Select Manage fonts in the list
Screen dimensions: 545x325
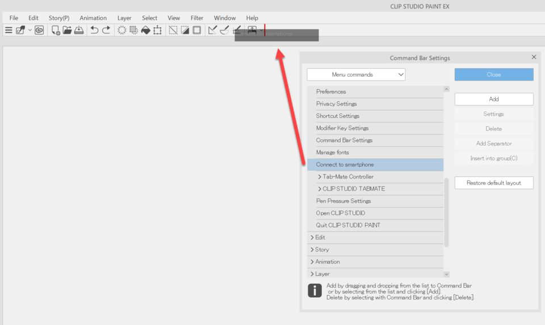click(375, 153)
